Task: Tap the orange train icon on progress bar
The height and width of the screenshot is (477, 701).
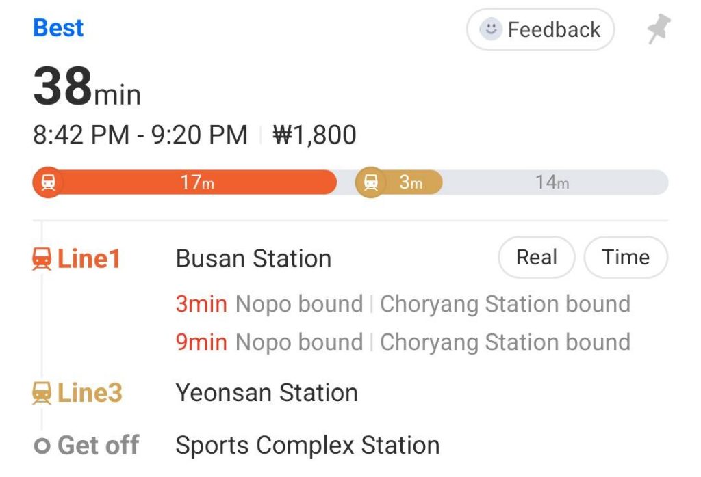Action: tap(48, 183)
